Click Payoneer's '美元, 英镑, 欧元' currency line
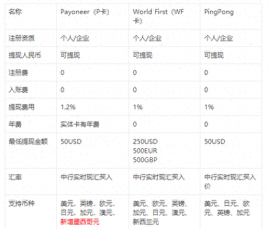This screenshot has width=269, height=229. point(88,204)
